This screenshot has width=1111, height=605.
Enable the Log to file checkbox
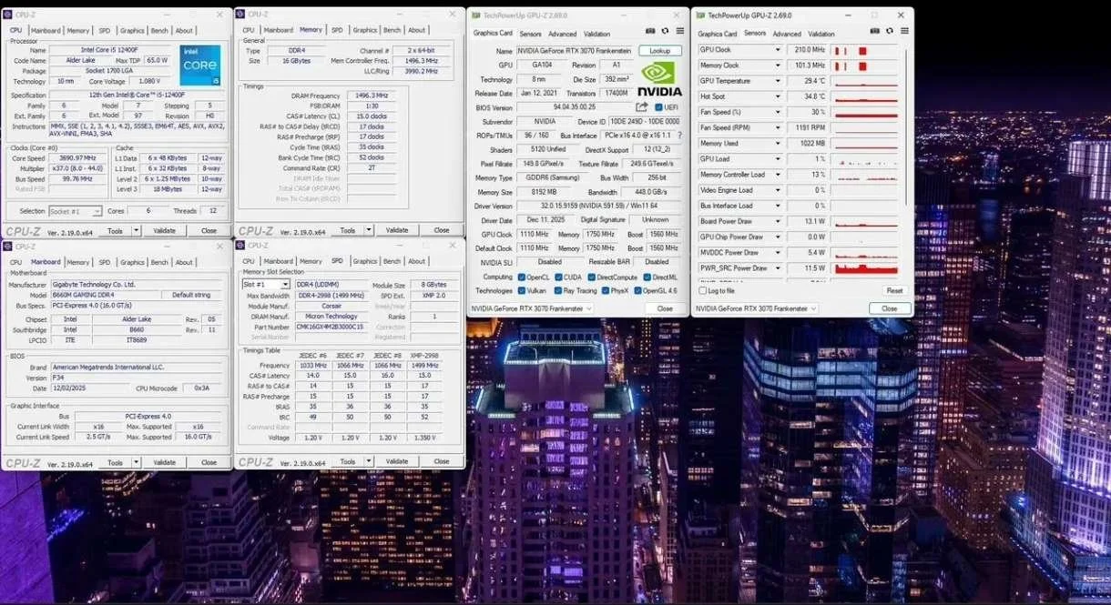pos(702,291)
